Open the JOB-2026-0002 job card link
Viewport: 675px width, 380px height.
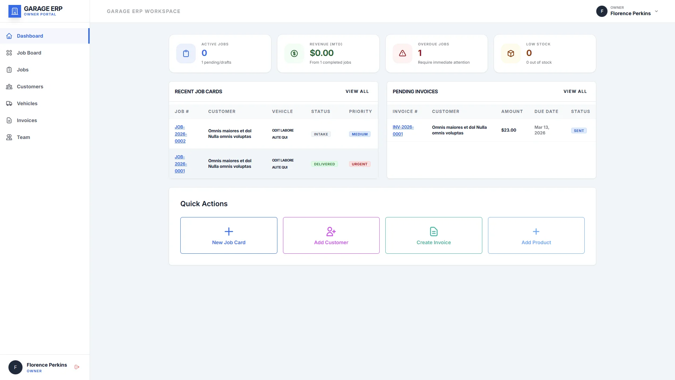pyautogui.click(x=181, y=134)
